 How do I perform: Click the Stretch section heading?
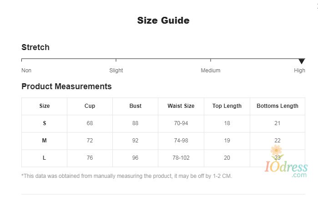(35, 47)
